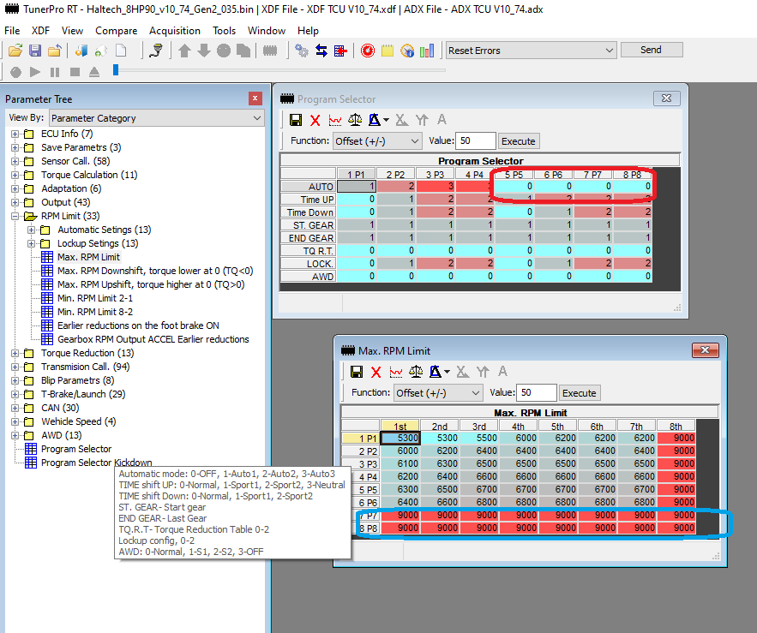Viewport: 757px width, 633px height.
Task: Click the info compass toolbar icon
Action: (x=407, y=51)
